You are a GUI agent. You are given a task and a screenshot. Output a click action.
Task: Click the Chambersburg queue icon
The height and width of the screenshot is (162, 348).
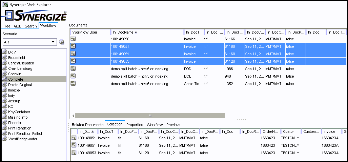[x=4, y=68]
